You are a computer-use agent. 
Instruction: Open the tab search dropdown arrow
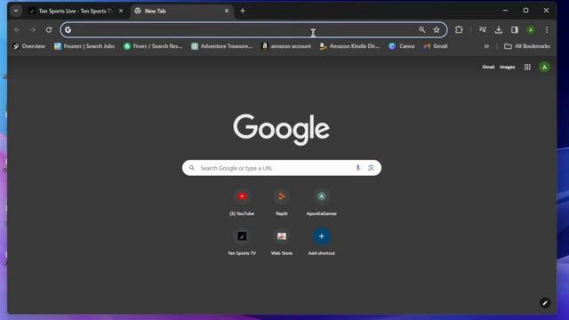coord(16,11)
